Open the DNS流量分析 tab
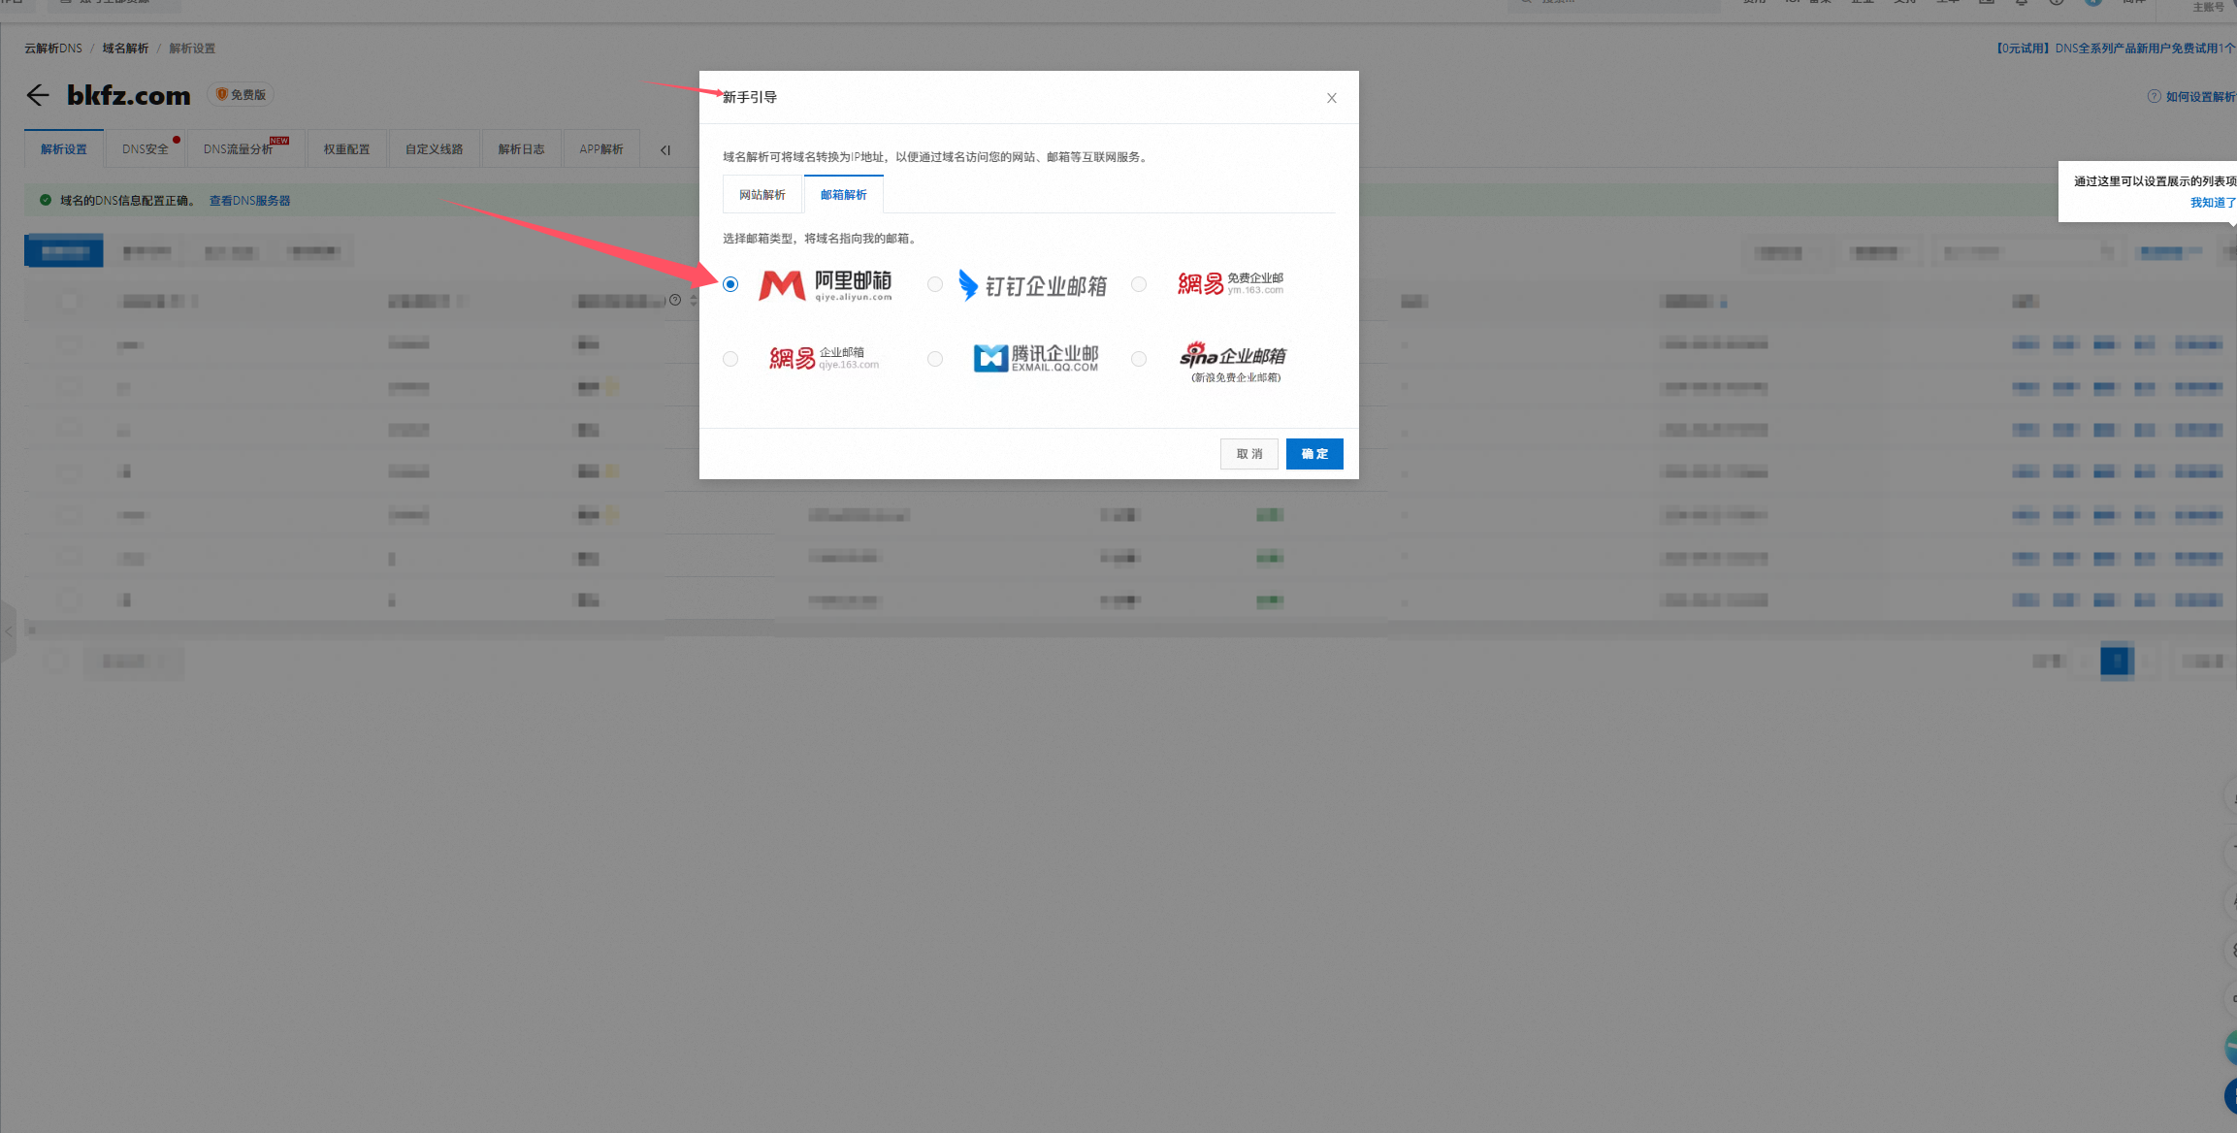Viewport: 2237px width, 1133px height. (x=246, y=149)
